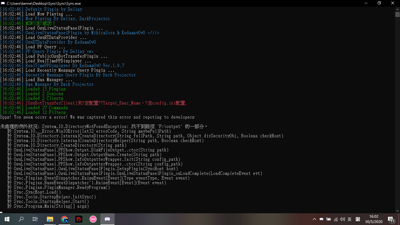The image size is (400, 225).
Task: Close the Sync.exe console window
Action: [x=393, y=3]
